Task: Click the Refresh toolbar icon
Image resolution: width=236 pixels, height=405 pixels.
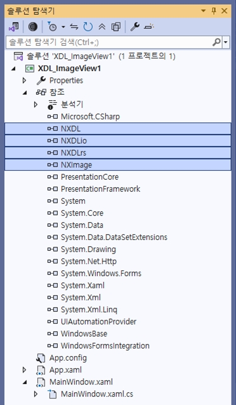Action: (88, 27)
